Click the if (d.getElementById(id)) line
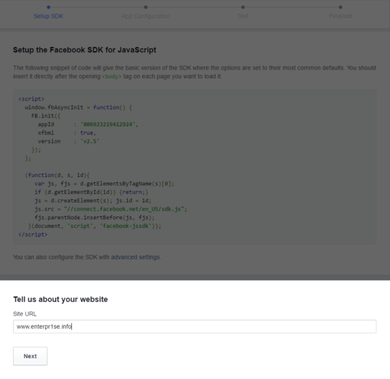The image size is (390, 379). (91, 192)
